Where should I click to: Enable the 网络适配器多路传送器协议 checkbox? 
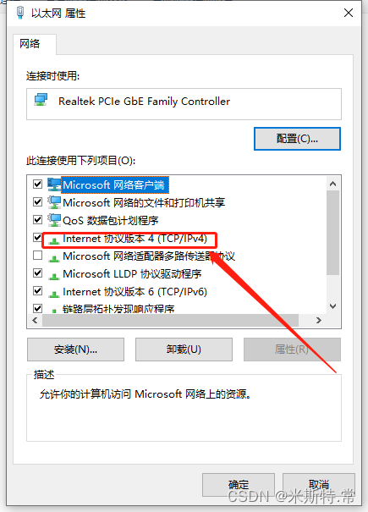tap(37, 255)
